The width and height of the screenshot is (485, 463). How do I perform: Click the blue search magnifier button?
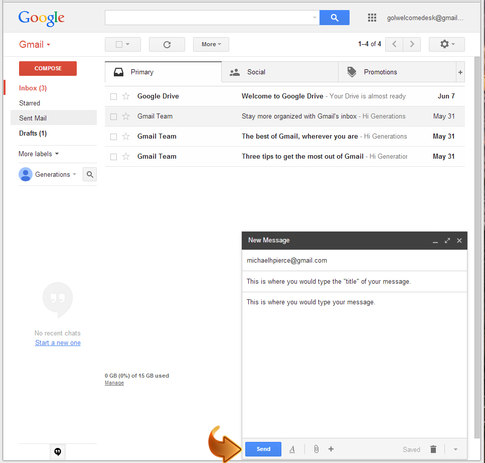[x=335, y=18]
